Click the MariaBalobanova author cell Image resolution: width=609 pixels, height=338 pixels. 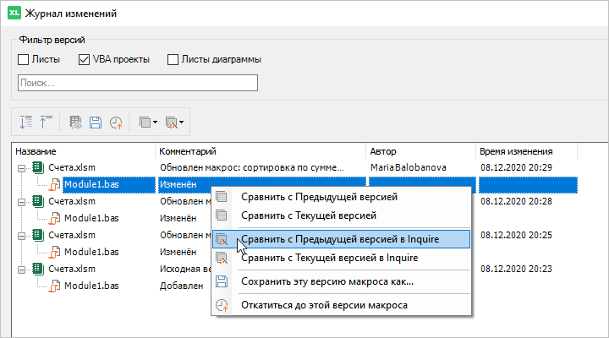click(409, 167)
